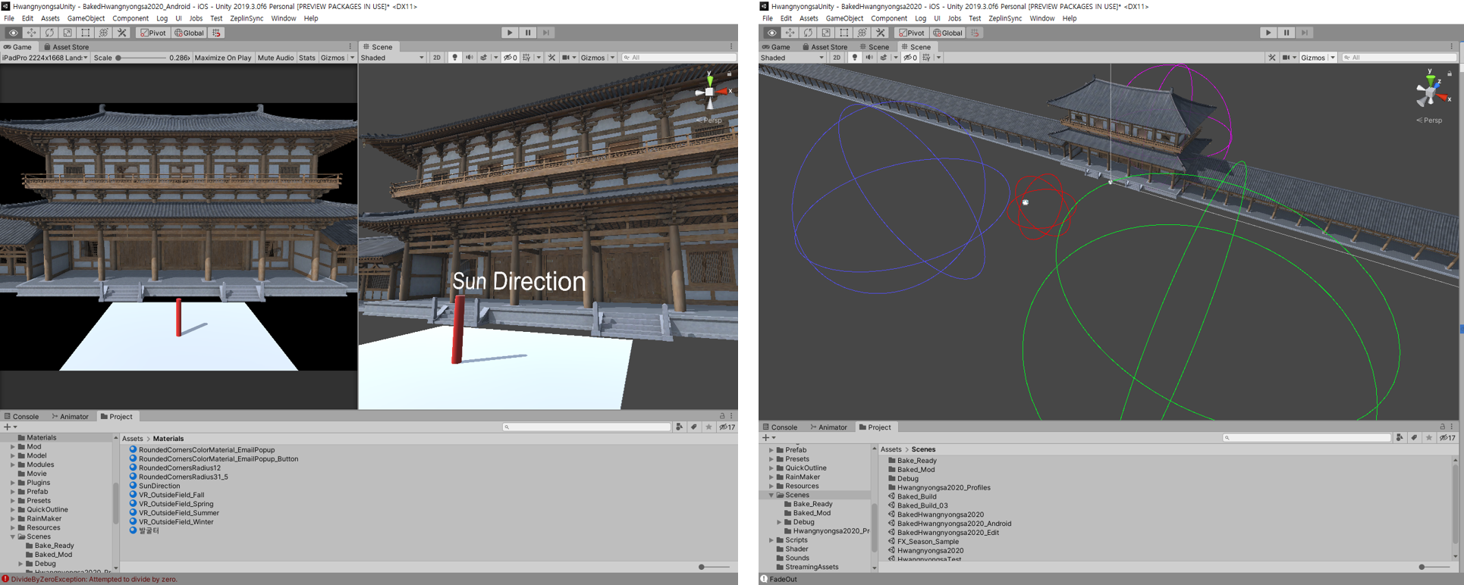Open component editor tools in right Scene toolbar
This screenshot has height=585, width=1464.
[x=1272, y=58]
